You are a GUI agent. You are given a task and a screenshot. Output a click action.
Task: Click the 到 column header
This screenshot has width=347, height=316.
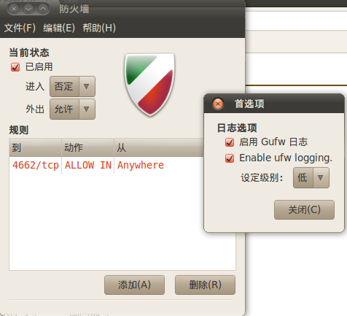[35, 147]
